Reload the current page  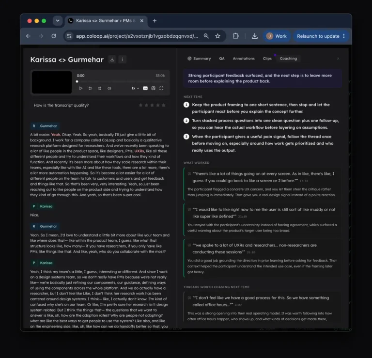[54, 36]
